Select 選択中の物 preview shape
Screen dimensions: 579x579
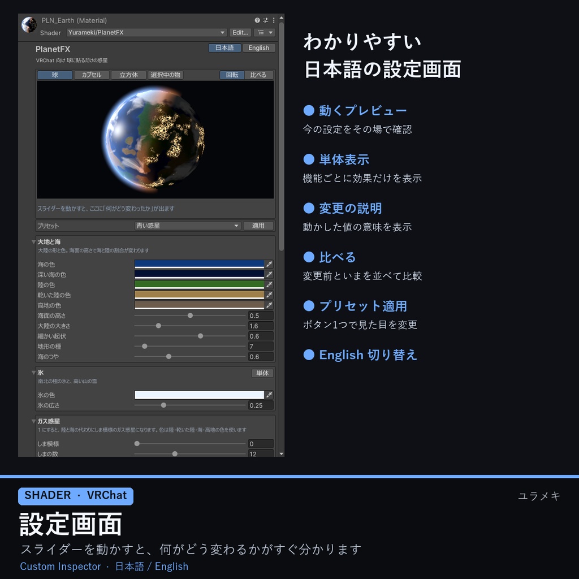pos(166,75)
